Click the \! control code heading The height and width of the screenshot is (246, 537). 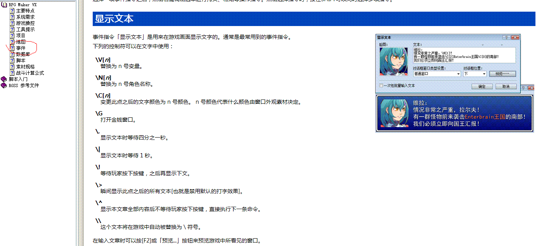tap(98, 167)
